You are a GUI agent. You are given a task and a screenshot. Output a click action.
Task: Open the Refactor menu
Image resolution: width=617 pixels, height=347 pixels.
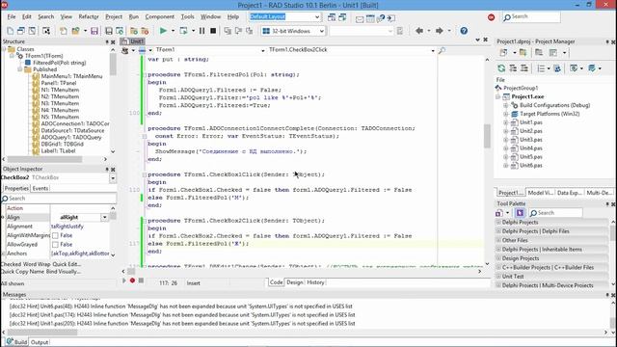coord(89,17)
